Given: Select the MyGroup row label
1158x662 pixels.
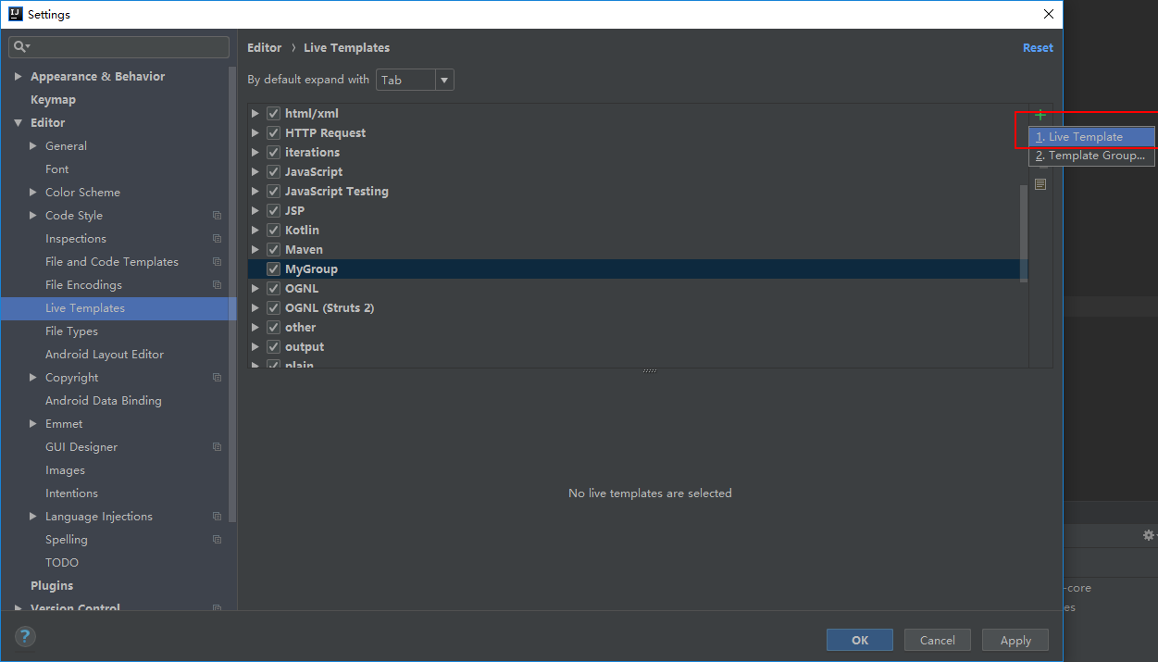Looking at the screenshot, I should [x=311, y=269].
